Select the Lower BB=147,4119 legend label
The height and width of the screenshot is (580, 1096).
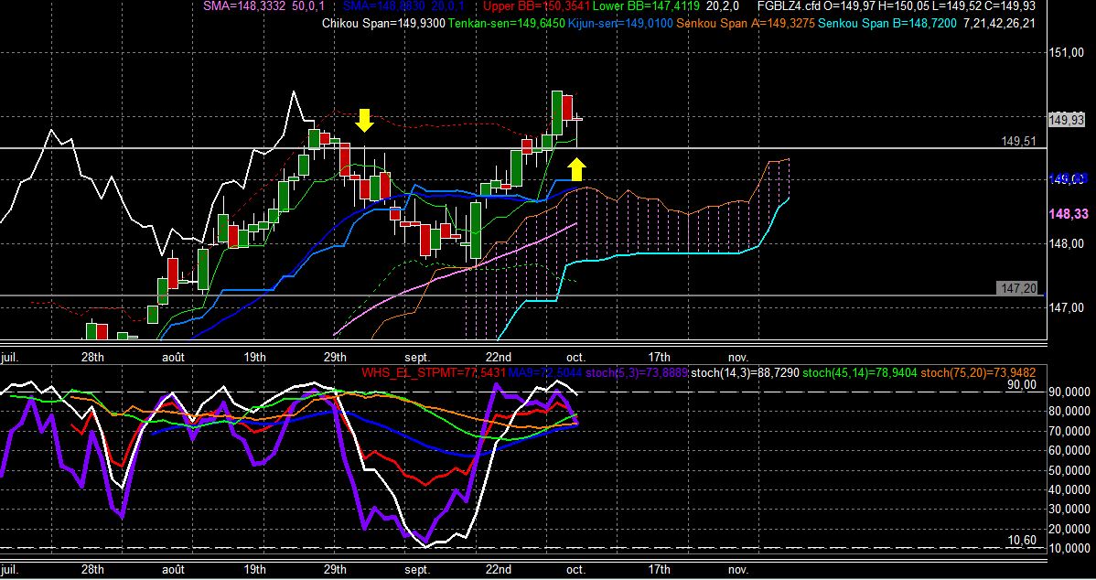[x=648, y=6]
